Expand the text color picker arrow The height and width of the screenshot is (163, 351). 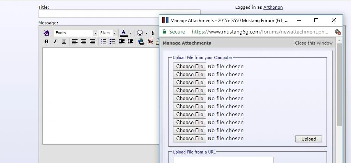point(131,33)
